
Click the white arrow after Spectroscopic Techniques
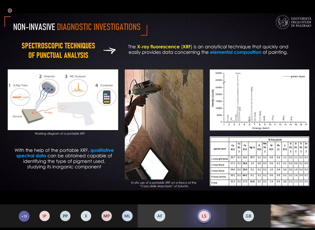pos(110,51)
